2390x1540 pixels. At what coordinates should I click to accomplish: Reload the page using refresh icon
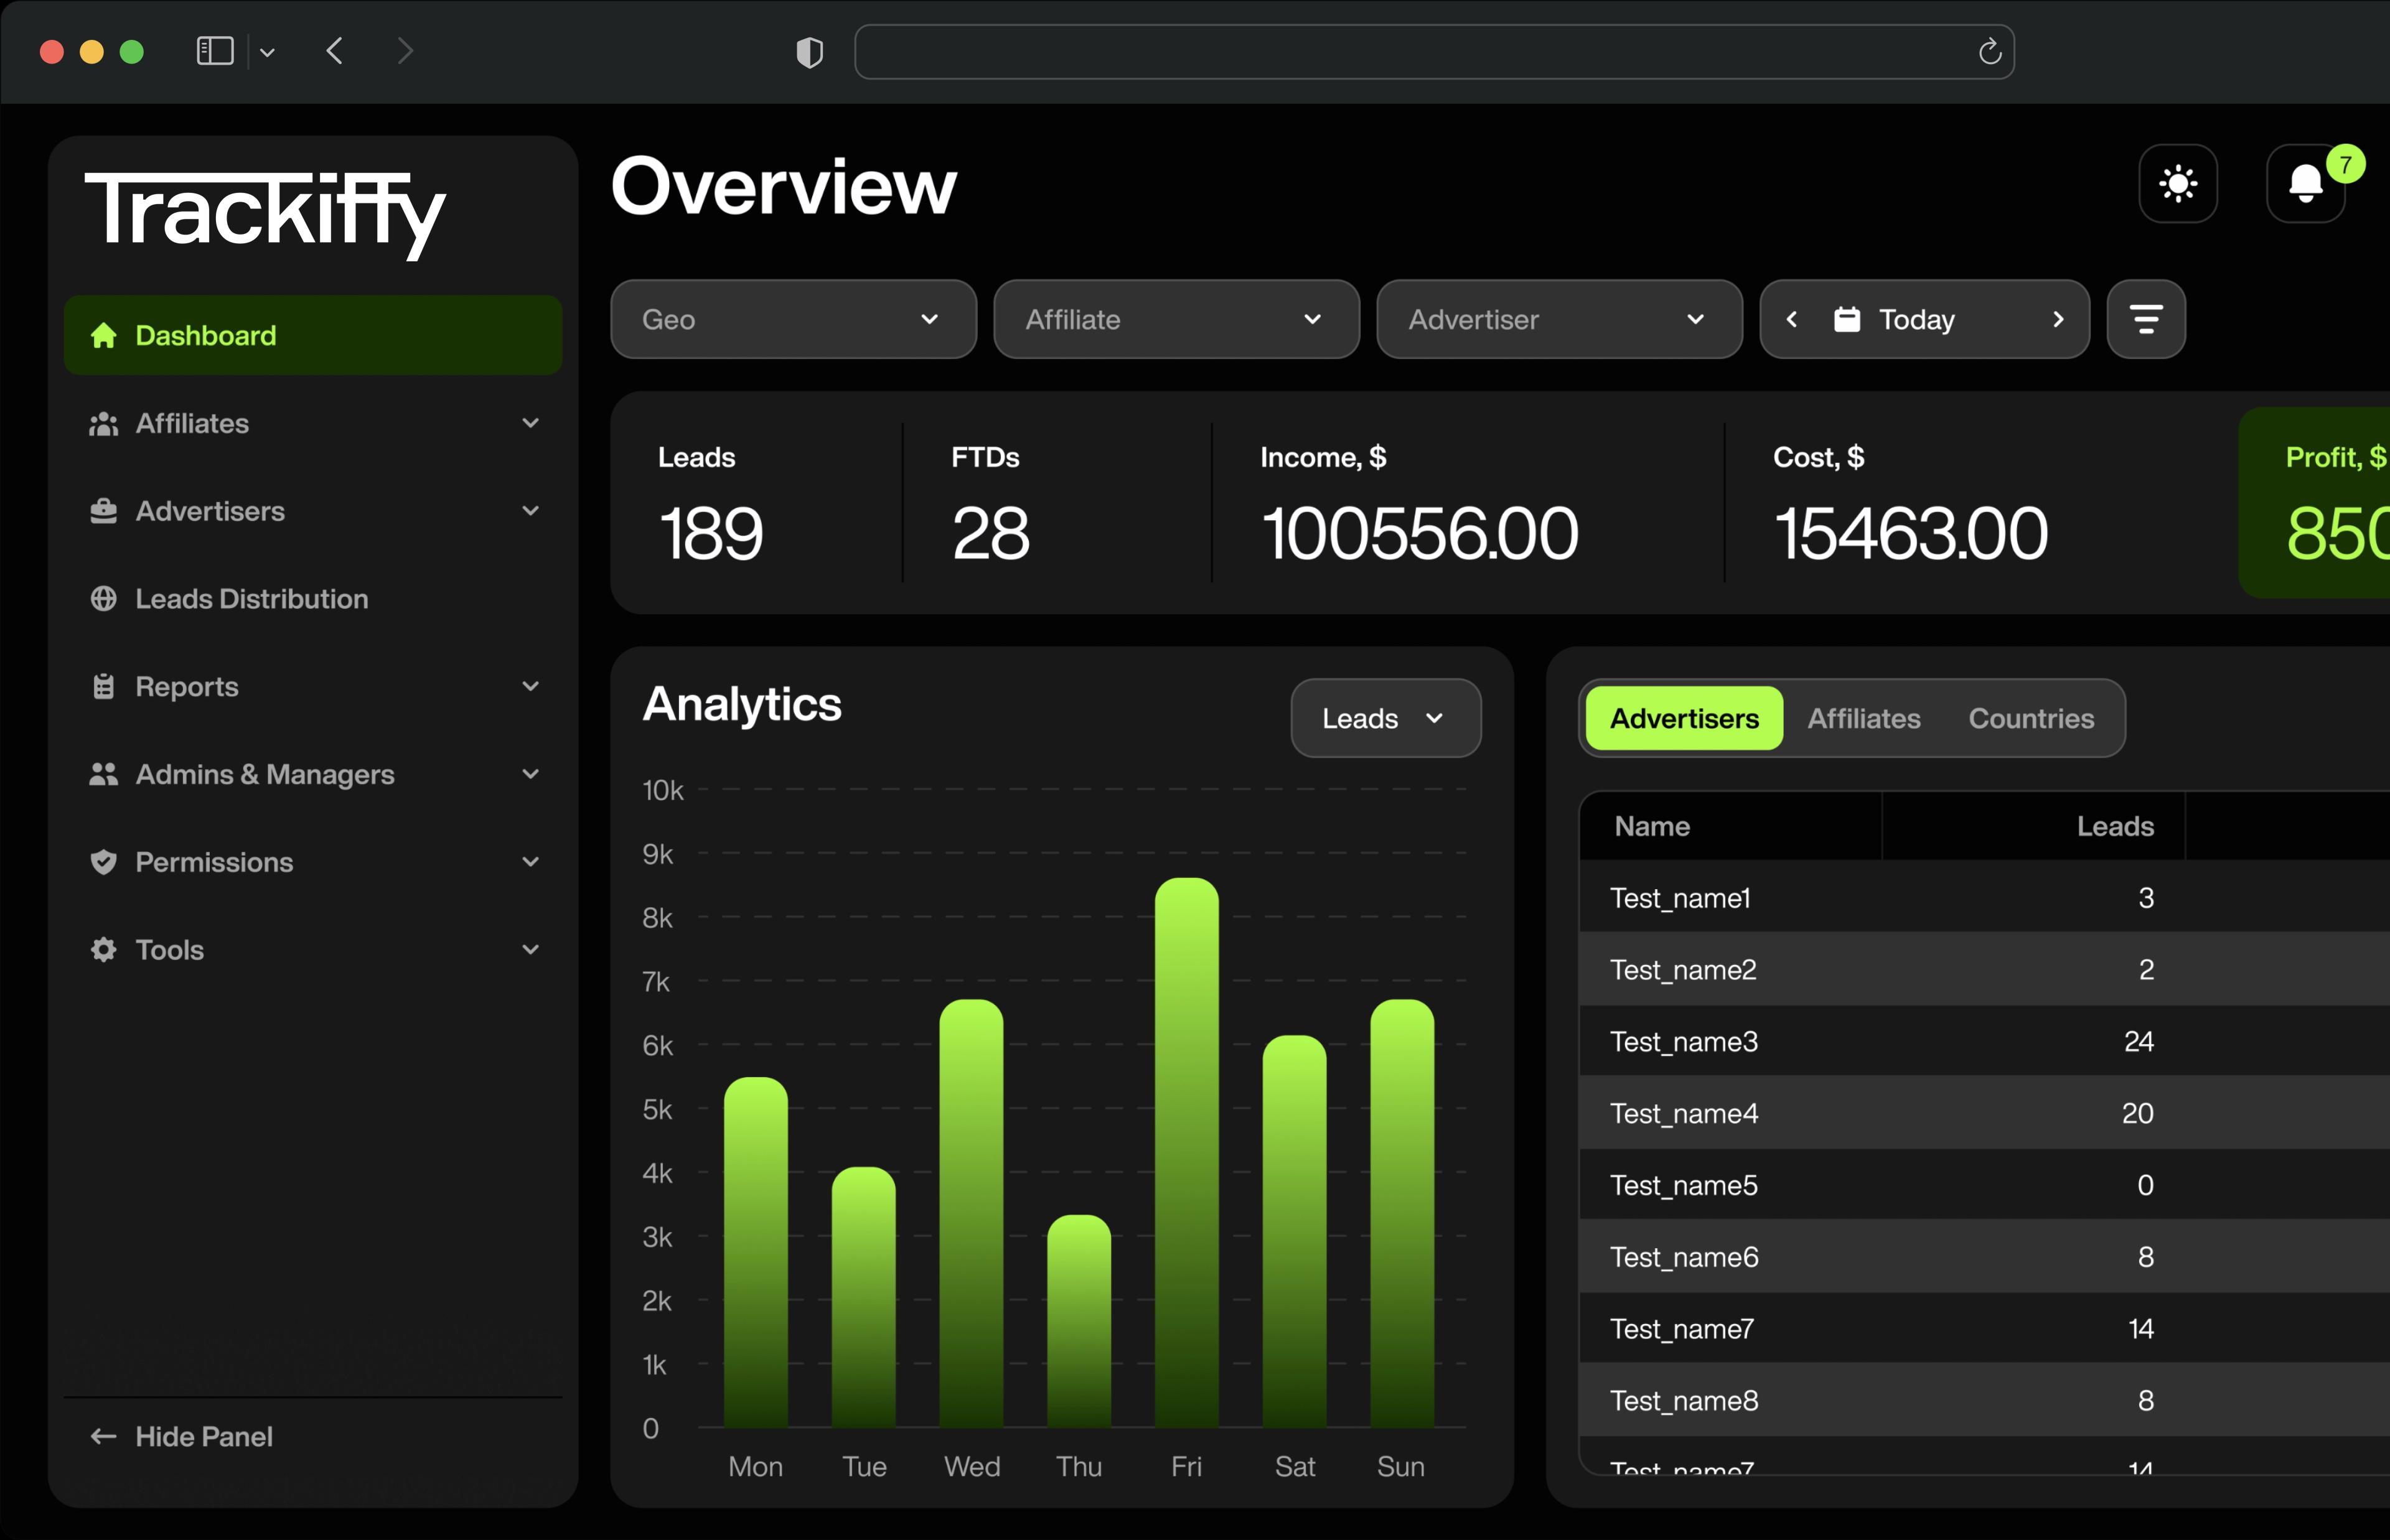(1989, 52)
